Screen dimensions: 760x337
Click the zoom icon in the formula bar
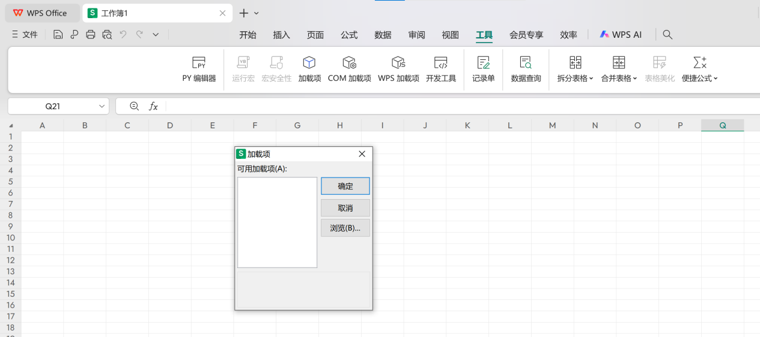(135, 106)
